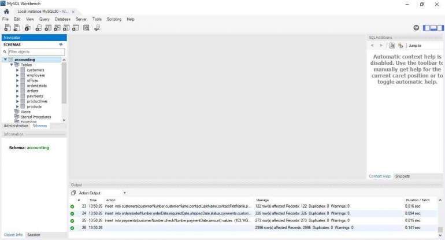
Task: Switch to the Schemas tab
Action: point(40,126)
